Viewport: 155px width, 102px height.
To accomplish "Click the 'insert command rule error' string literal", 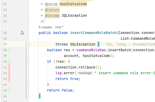I will 125,73.
